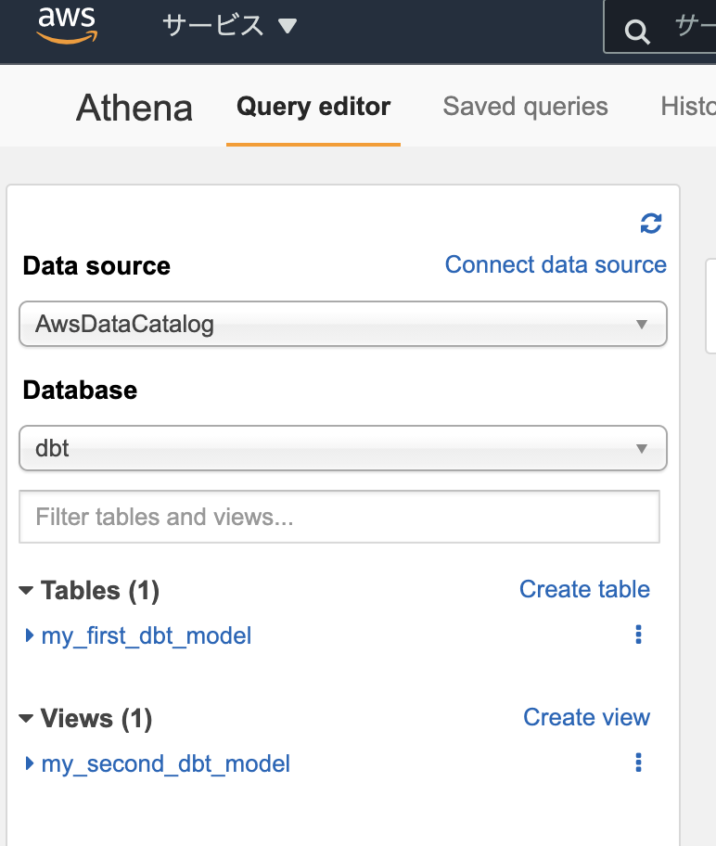Screen dimensions: 716x846
Task: Open the AwsDataCatalog data source dropdown
Action: (x=343, y=324)
